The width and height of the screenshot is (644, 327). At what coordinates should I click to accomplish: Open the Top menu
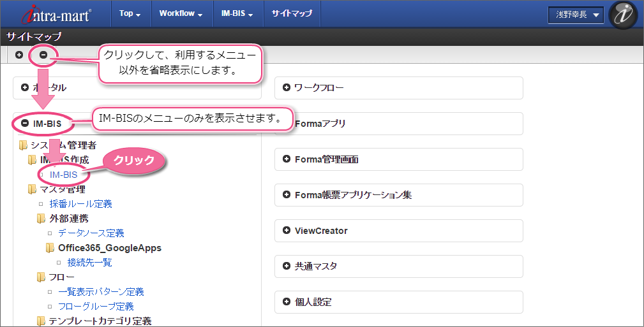(130, 13)
